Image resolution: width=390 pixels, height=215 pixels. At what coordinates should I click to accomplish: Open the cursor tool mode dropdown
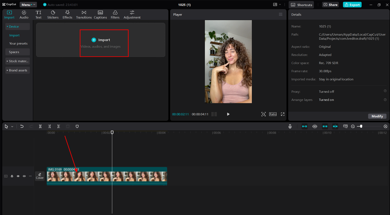pos(12,127)
